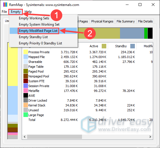Screen dimensions: 160x148
Task: Select the Metafile row label
Action: click(x=34, y=91)
